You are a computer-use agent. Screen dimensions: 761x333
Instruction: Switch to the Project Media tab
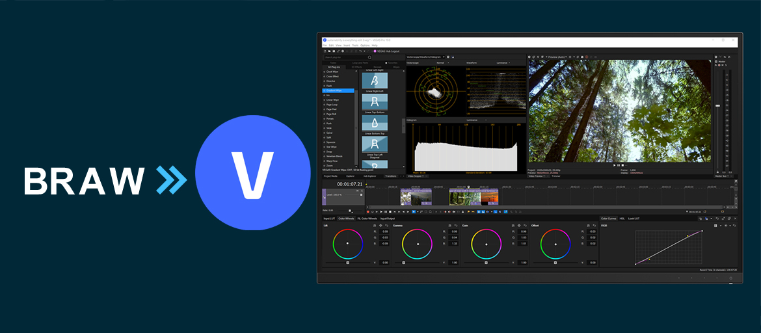(330, 176)
